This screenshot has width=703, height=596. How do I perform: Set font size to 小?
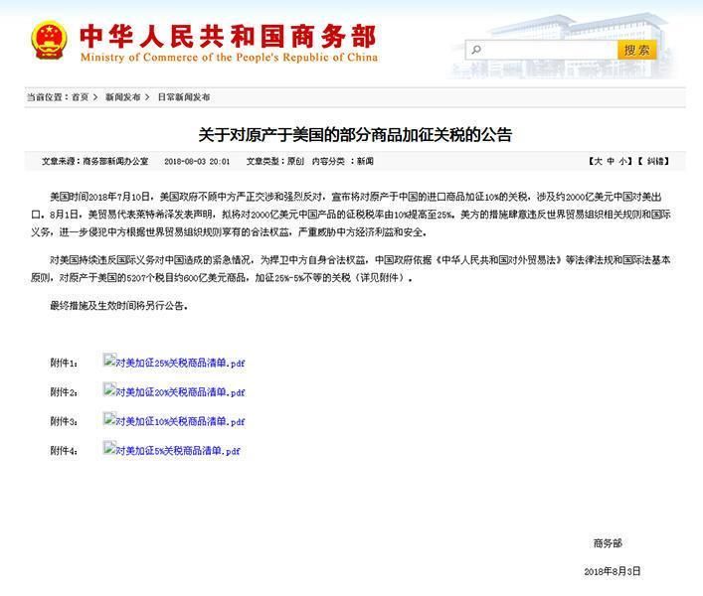623,161
